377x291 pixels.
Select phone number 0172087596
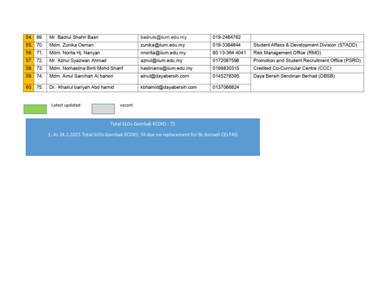pyautogui.click(x=226, y=61)
